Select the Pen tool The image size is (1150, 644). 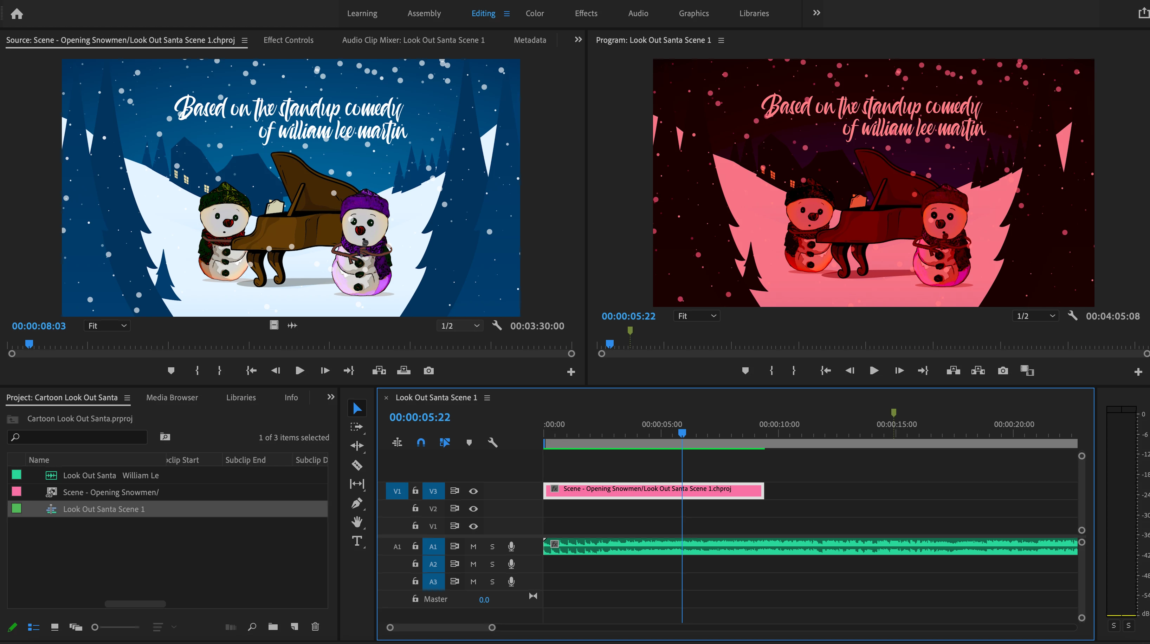[357, 503]
